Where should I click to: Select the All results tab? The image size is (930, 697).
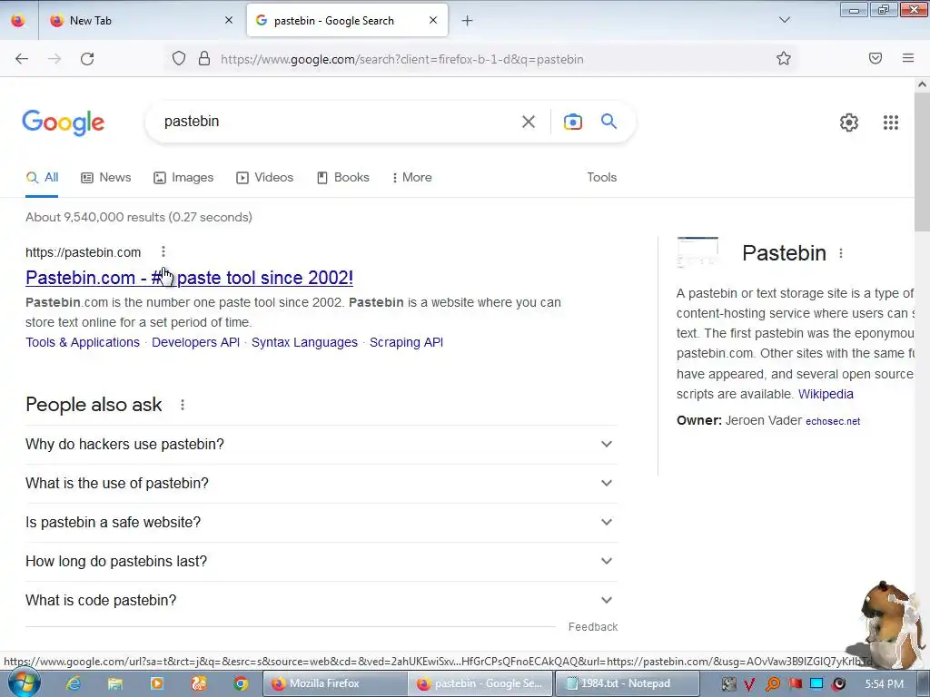42,177
